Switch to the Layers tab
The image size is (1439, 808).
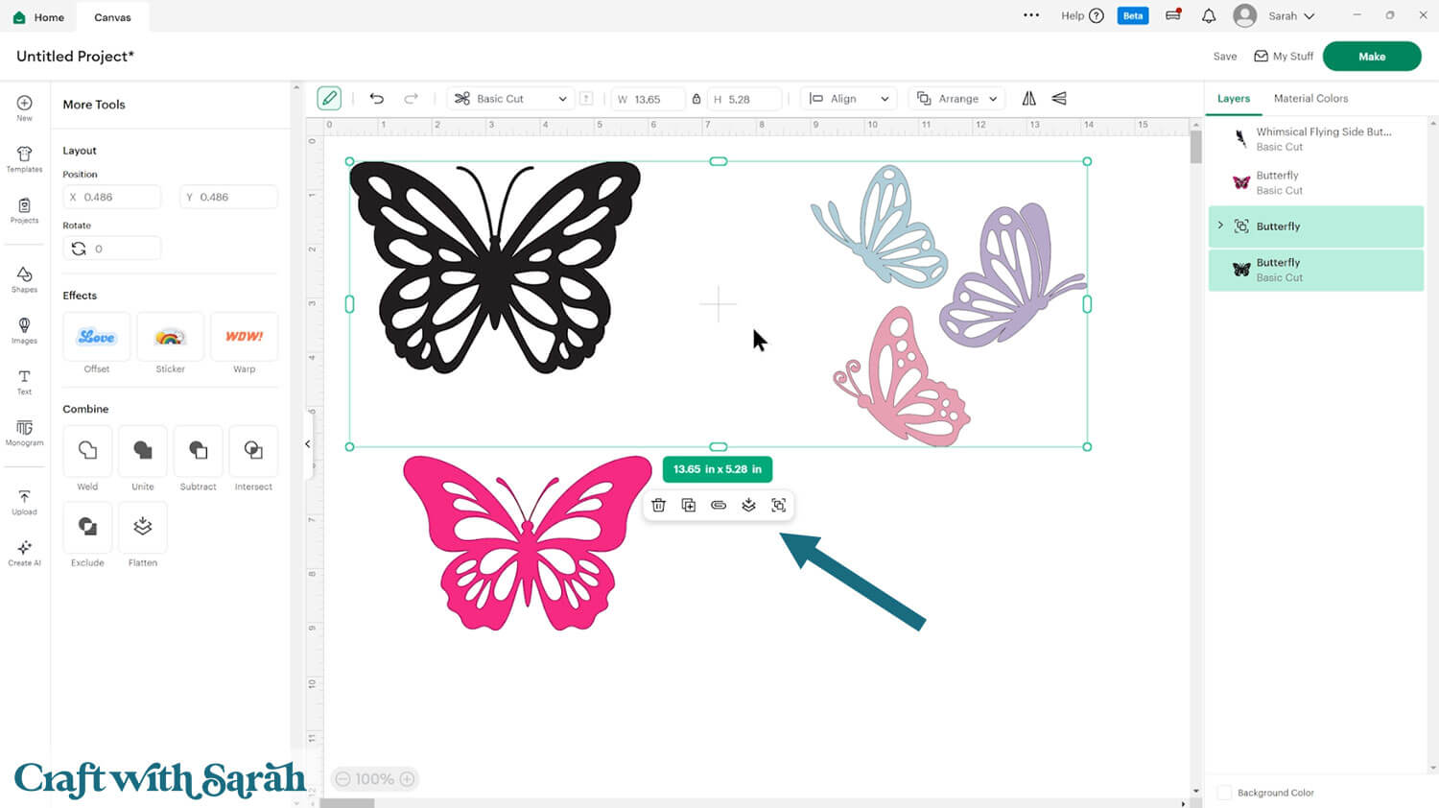point(1234,99)
